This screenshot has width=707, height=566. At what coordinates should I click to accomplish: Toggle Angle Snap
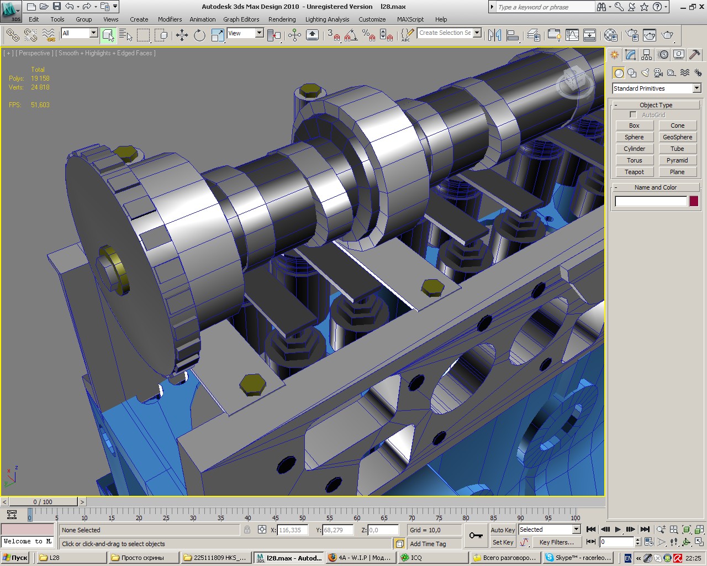tap(351, 35)
